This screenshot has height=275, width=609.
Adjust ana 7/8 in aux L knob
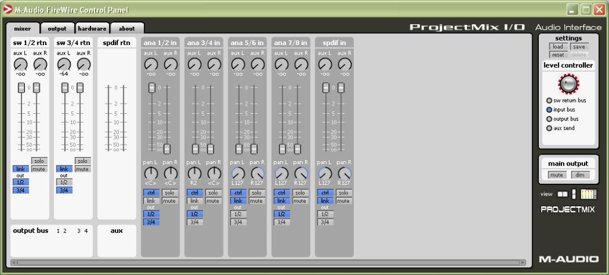coord(281,64)
